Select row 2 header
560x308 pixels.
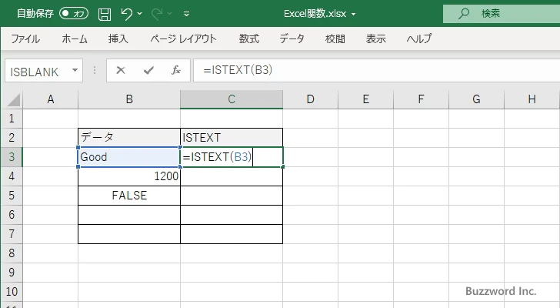pos(12,138)
